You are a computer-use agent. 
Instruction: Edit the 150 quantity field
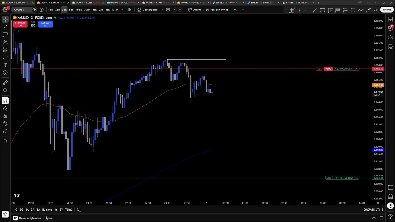click(33, 25)
